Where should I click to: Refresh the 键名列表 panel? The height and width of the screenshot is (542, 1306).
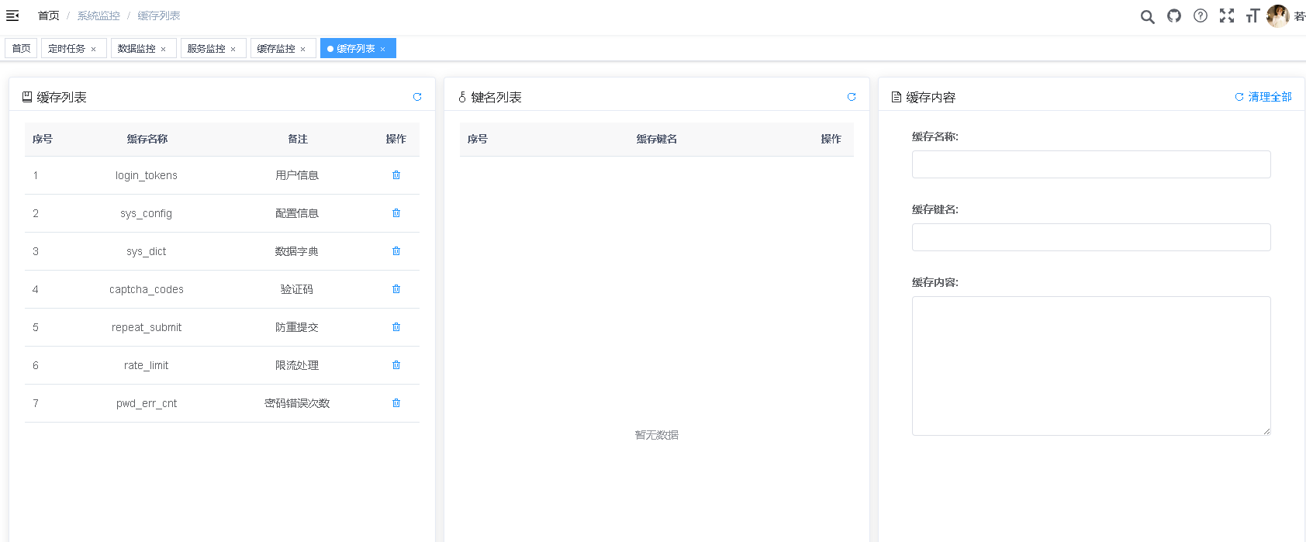click(x=852, y=97)
